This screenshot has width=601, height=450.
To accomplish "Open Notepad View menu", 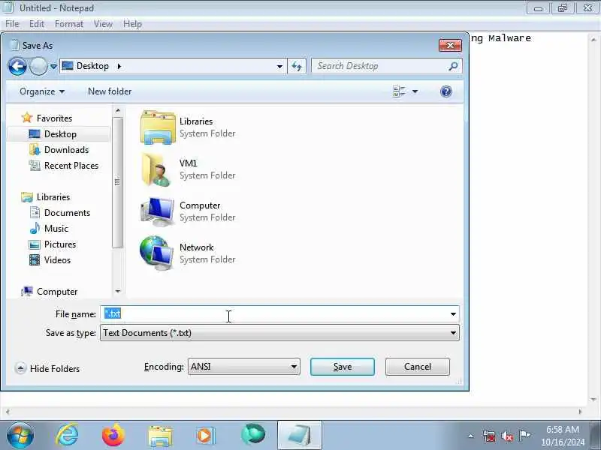I will 103,24.
